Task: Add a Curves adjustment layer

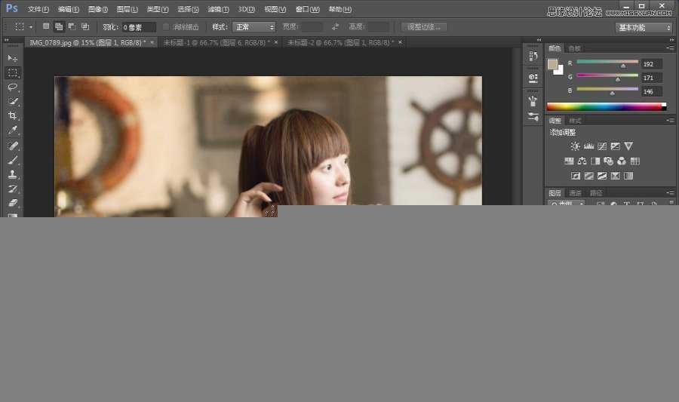Action: pos(602,146)
